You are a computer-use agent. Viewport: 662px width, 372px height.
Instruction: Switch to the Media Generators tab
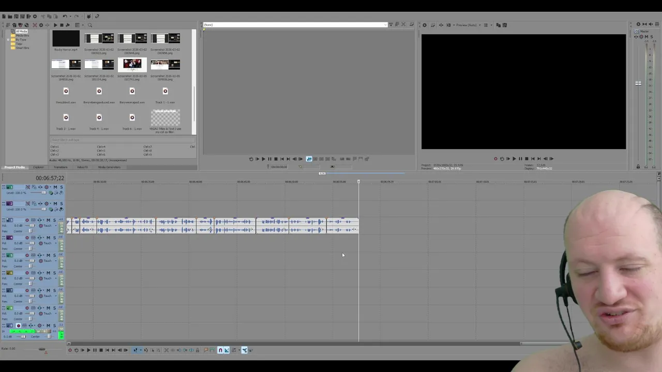(109, 167)
